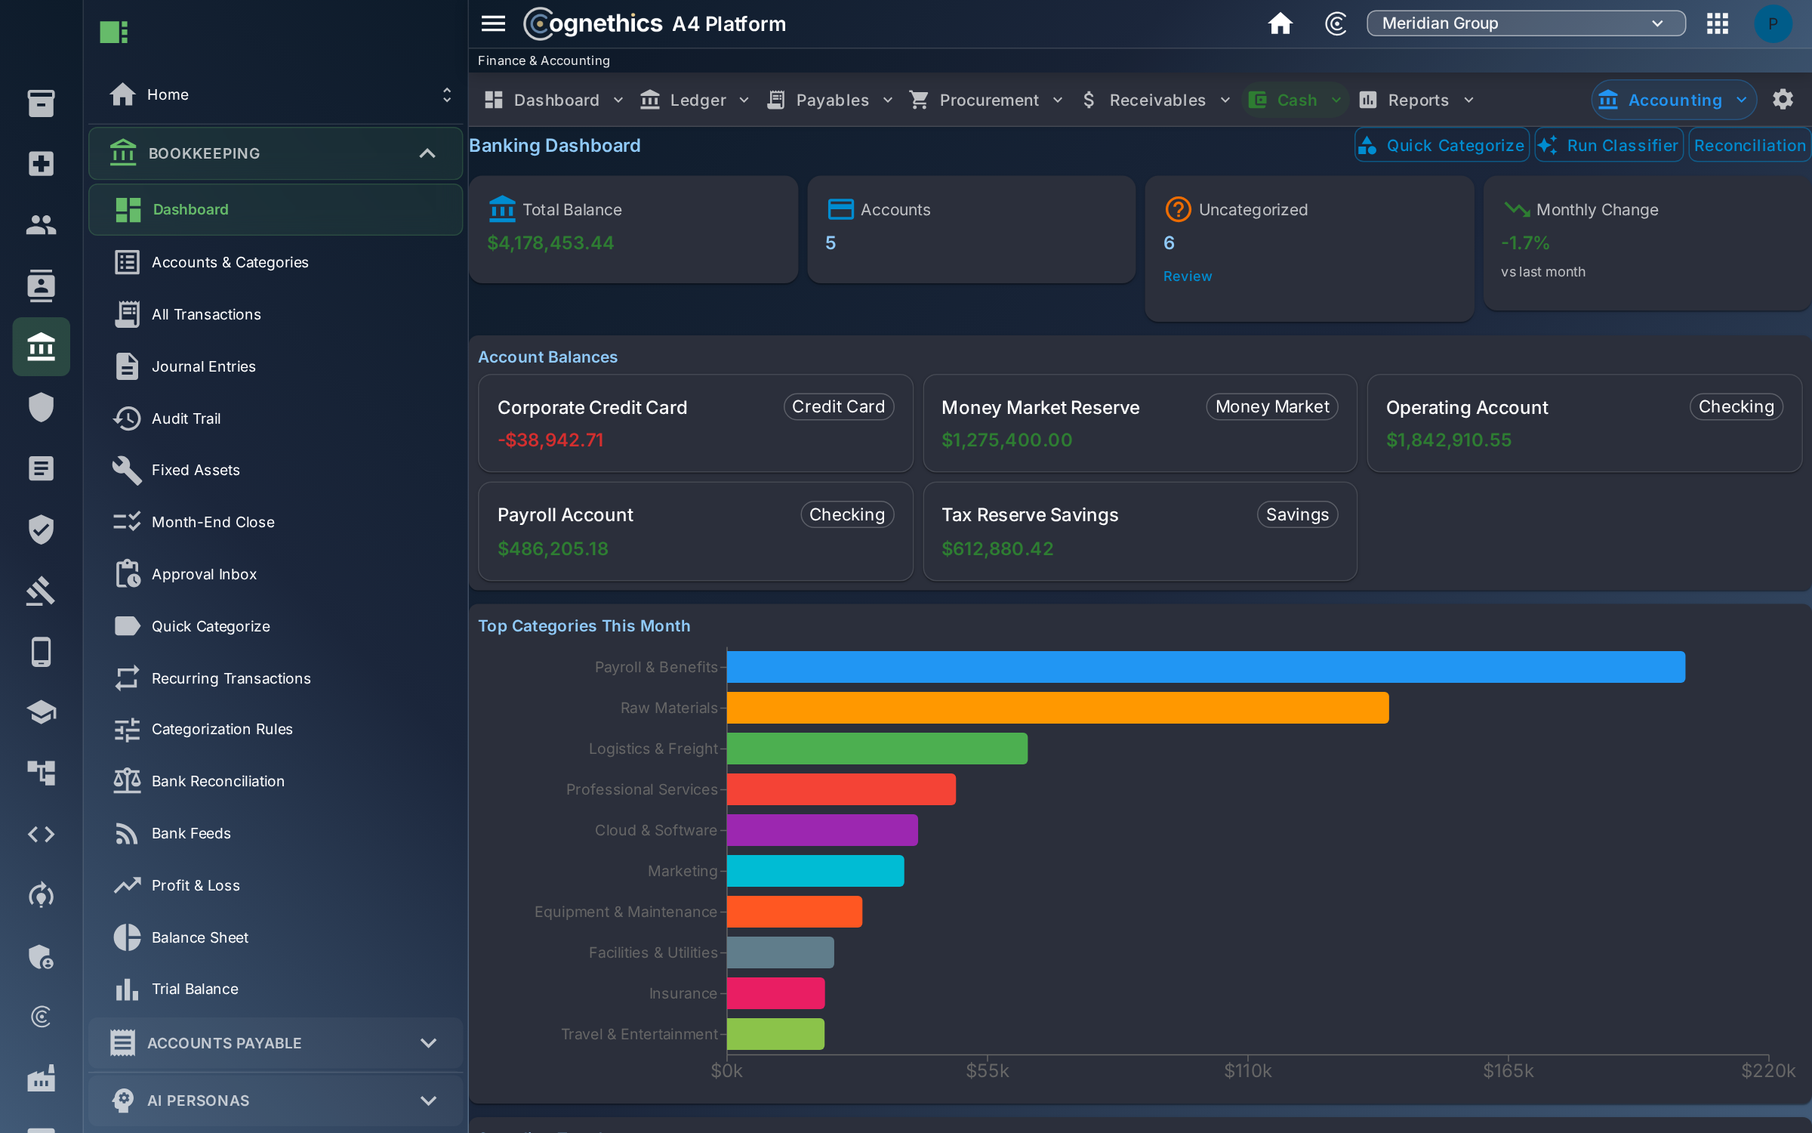Click the gavel icon in left rail
This screenshot has width=1812, height=1133.
(41, 591)
